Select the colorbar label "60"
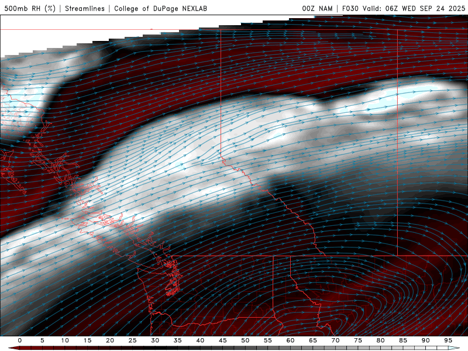The height and width of the screenshot is (351, 468). pos(290,340)
